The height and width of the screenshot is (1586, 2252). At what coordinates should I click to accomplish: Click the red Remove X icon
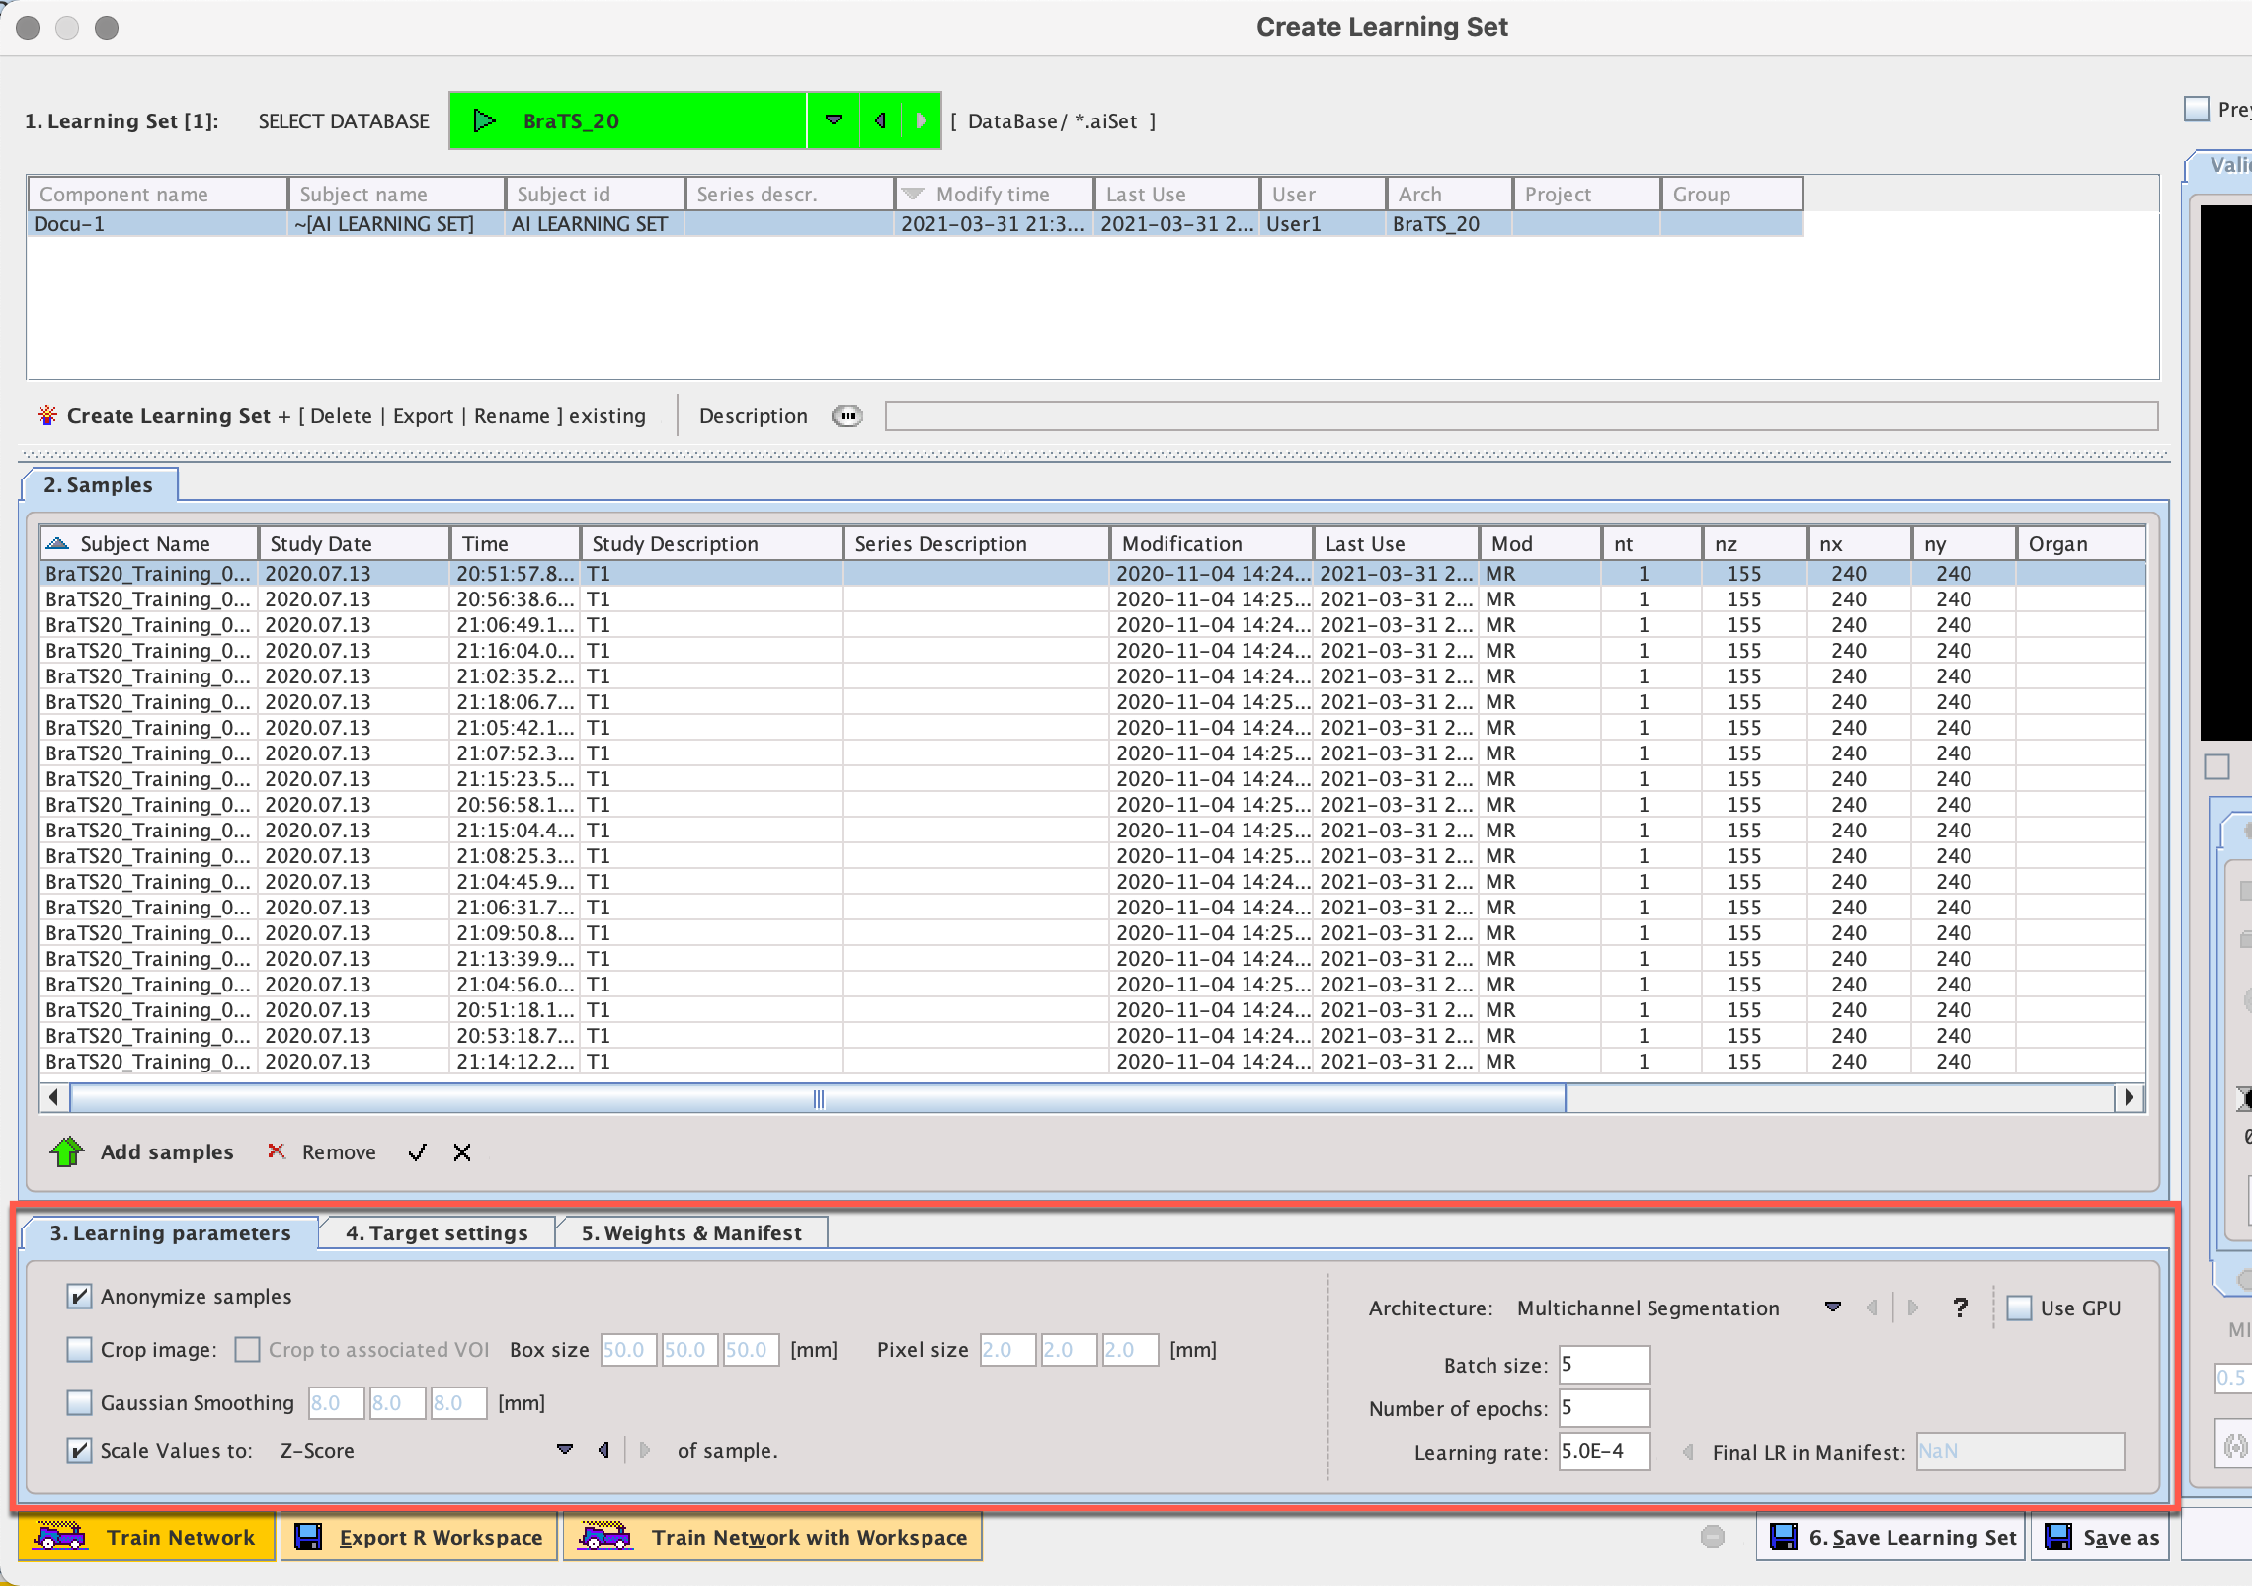(277, 1151)
